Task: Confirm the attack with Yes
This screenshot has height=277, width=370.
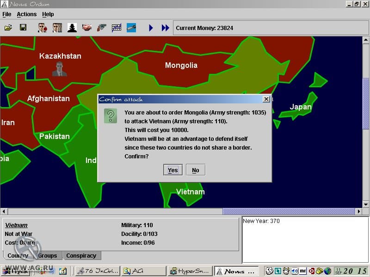Action: point(173,170)
